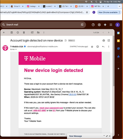Mark email as unread
123x139 pixels.
pyautogui.click(x=32, y=33)
